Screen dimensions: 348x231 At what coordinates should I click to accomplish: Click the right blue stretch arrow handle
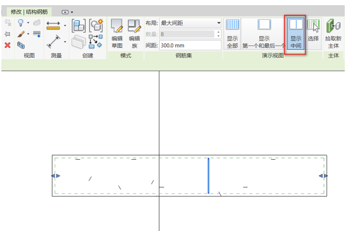click(323, 176)
